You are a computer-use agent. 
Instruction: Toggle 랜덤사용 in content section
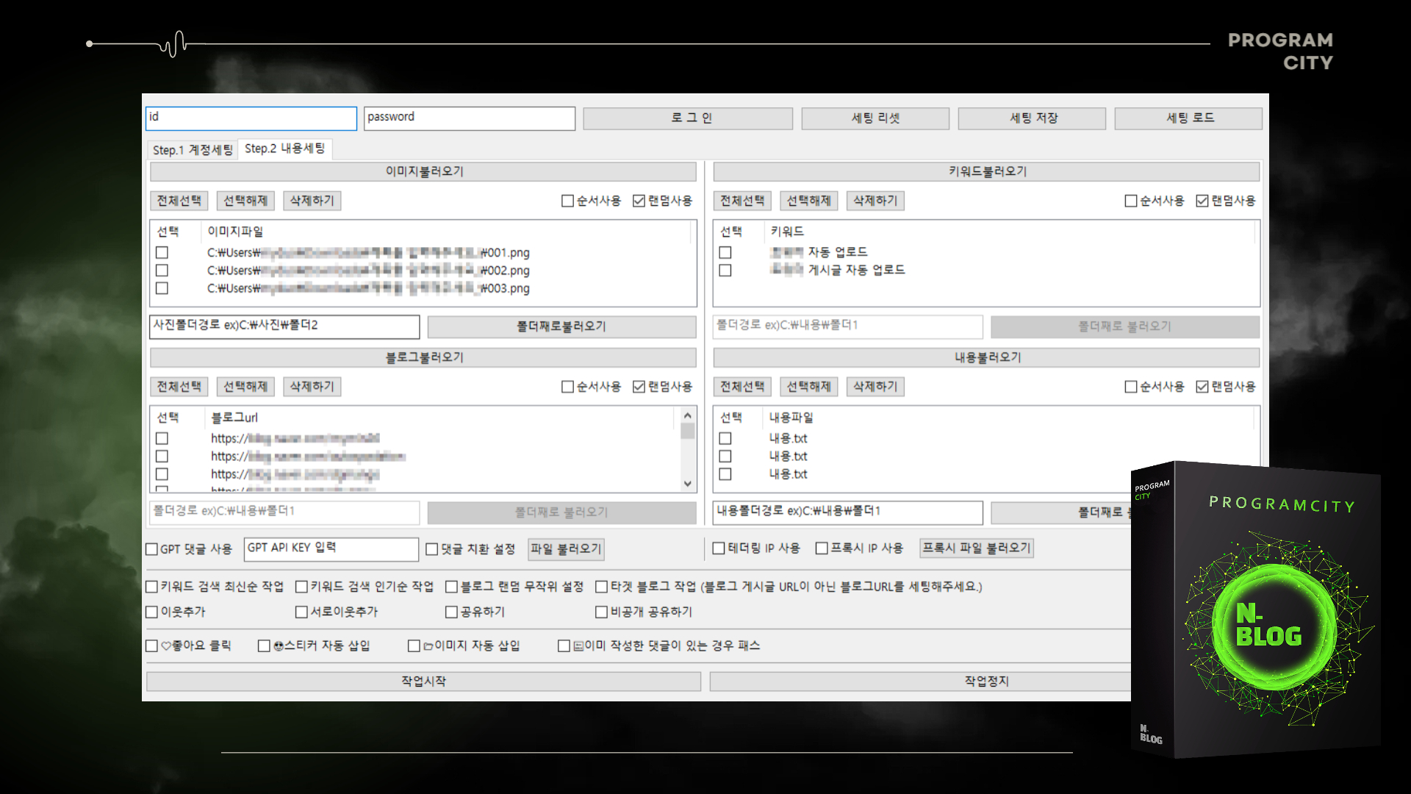[1226, 387]
